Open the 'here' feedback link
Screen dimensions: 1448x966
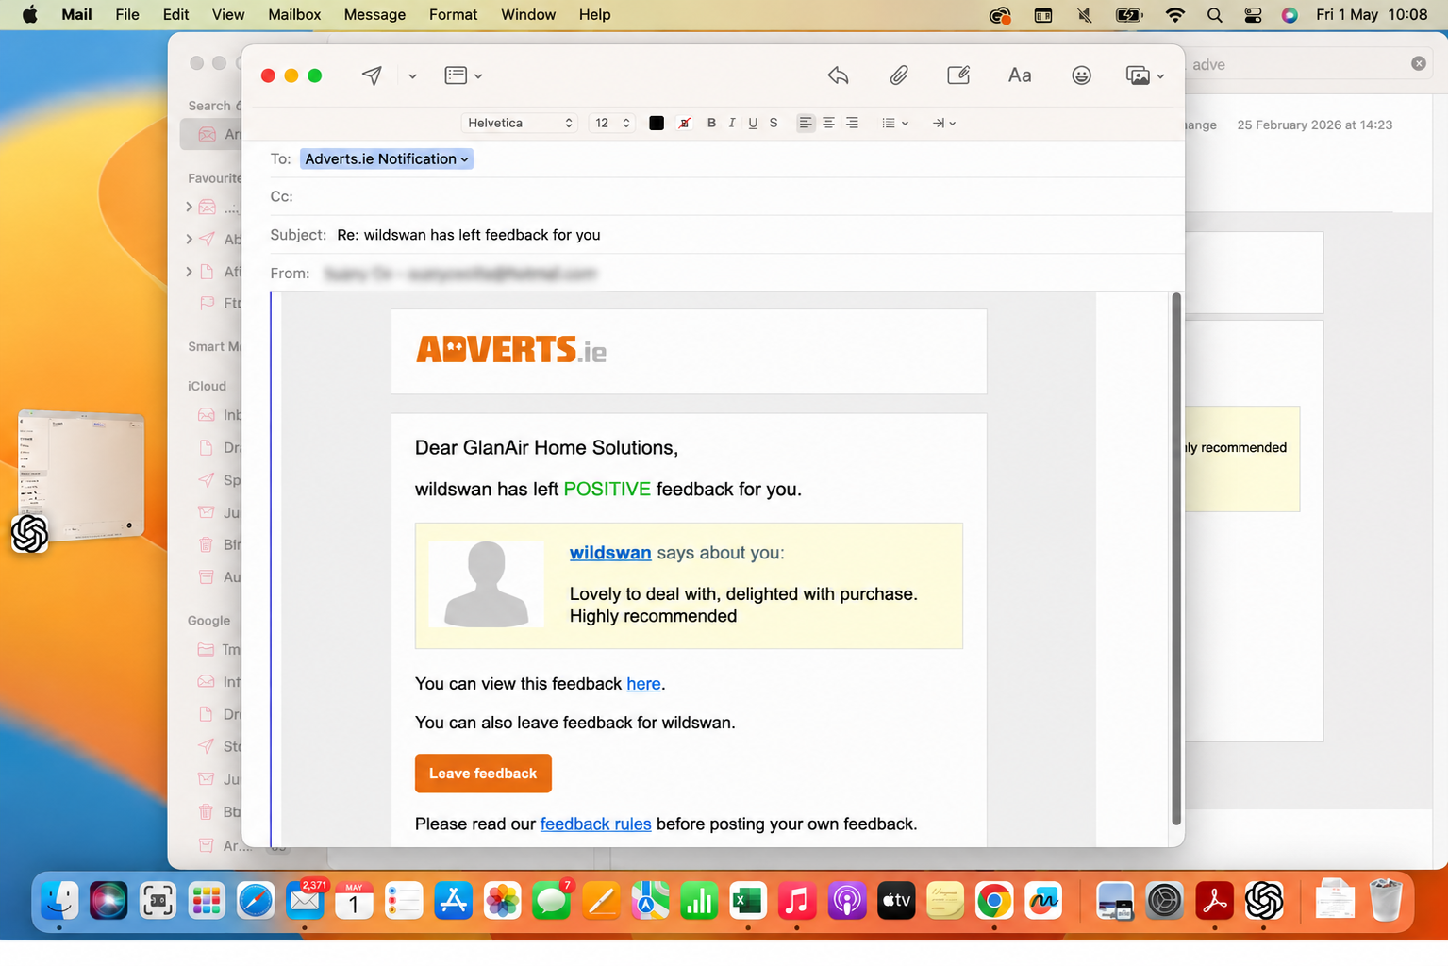(x=643, y=684)
